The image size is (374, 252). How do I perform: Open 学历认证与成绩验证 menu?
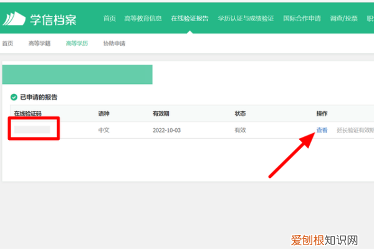click(x=246, y=18)
